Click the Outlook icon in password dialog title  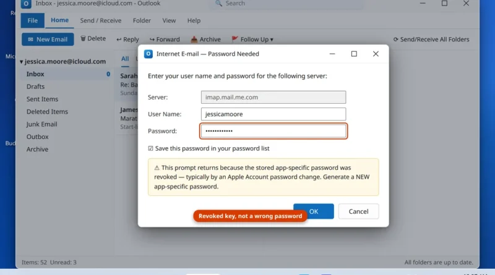click(148, 54)
